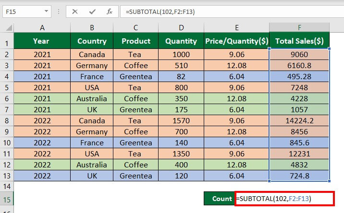Image resolution: width=344 pixels, height=213 pixels.
Task: Expand the Name Box dropdown arrow
Action: click(x=46, y=11)
